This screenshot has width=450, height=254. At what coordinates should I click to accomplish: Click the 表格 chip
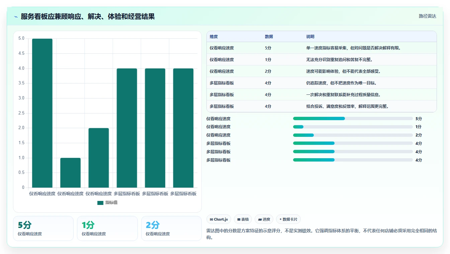pyautogui.click(x=243, y=219)
